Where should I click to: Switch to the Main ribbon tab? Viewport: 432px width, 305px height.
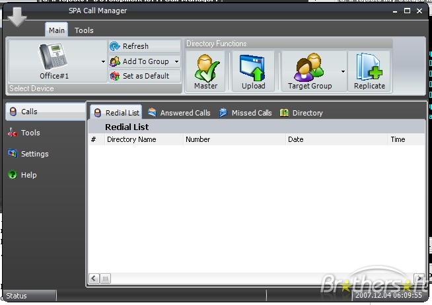coord(57,30)
